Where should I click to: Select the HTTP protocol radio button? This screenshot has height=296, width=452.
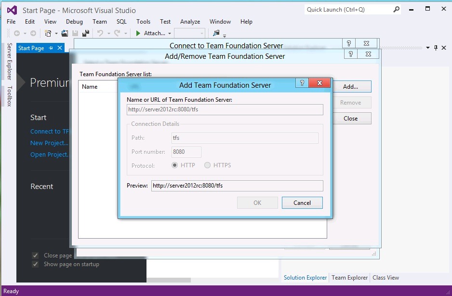coord(174,165)
